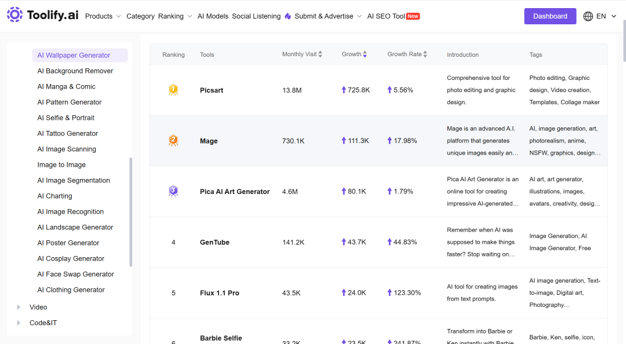The width and height of the screenshot is (626, 344).
Task: Click Mage monthly visit 730.1K
Action: tap(293, 141)
